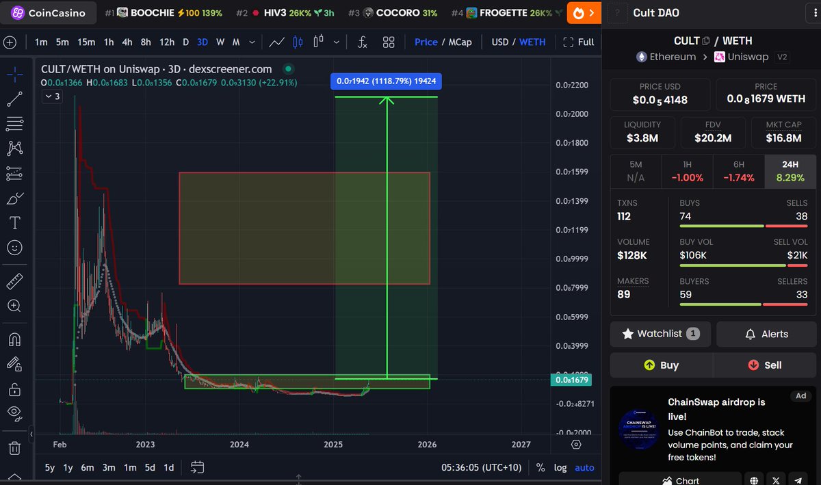Switch chart to Price view

426,42
